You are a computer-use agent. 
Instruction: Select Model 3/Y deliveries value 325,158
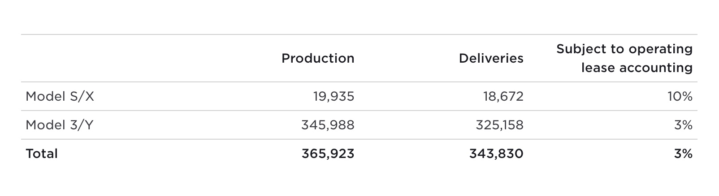[499, 125]
